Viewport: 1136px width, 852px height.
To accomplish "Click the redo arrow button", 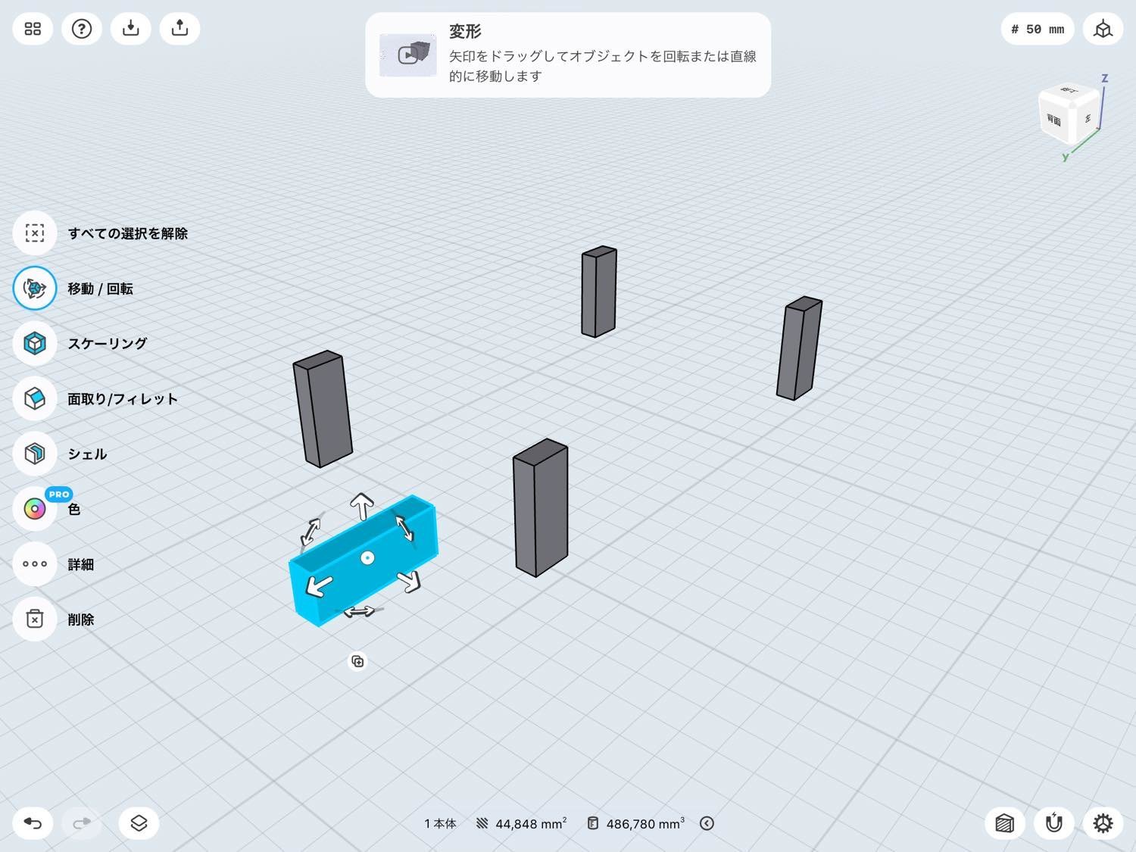I will (x=82, y=823).
